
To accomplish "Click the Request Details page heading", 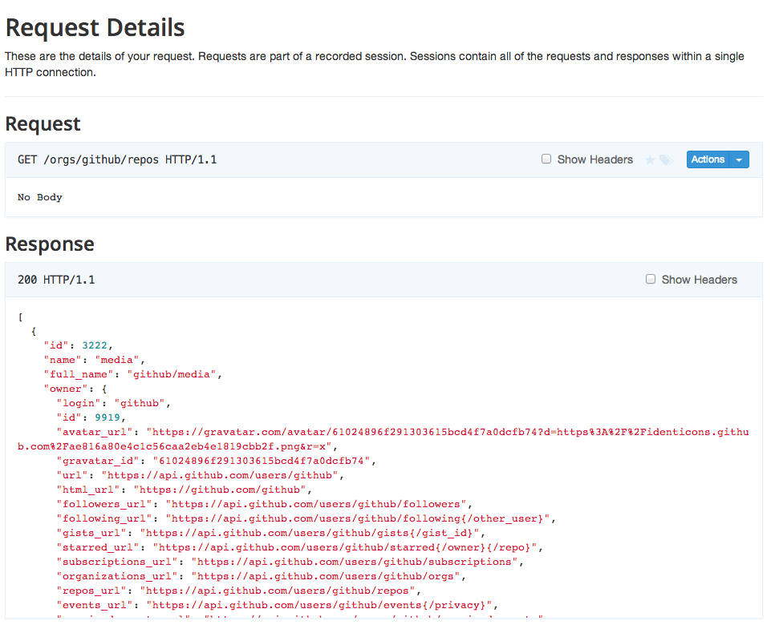I will pos(95,28).
